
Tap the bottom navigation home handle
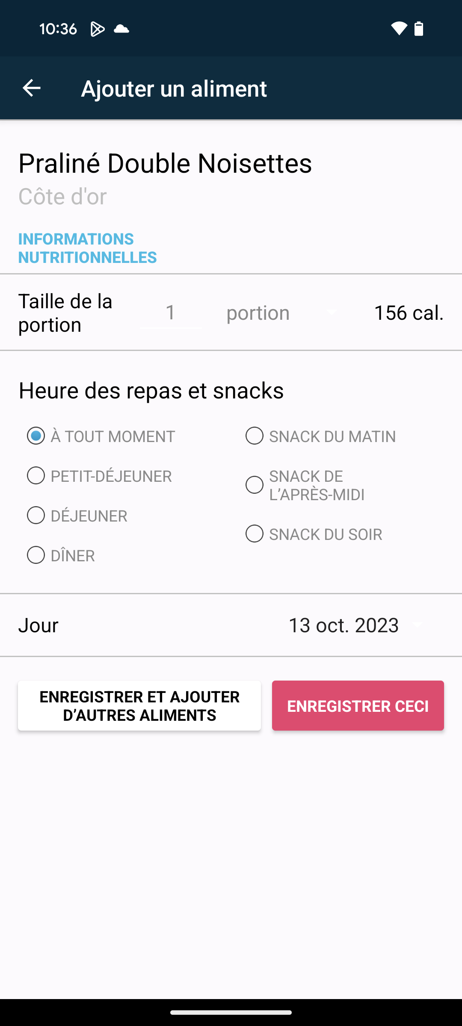(231, 1012)
